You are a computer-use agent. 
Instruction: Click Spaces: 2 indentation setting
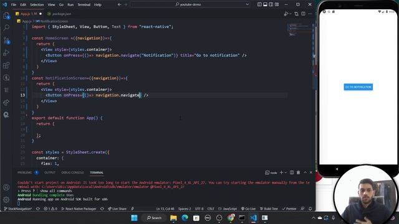[185, 209]
